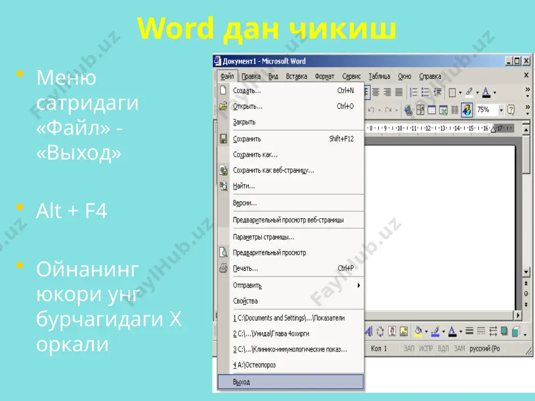Click the Insert Table icon
Viewport: 535px width, 401px height.
tap(432, 110)
